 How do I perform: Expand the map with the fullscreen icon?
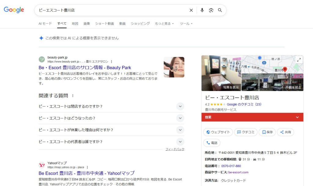(x=299, y=60)
